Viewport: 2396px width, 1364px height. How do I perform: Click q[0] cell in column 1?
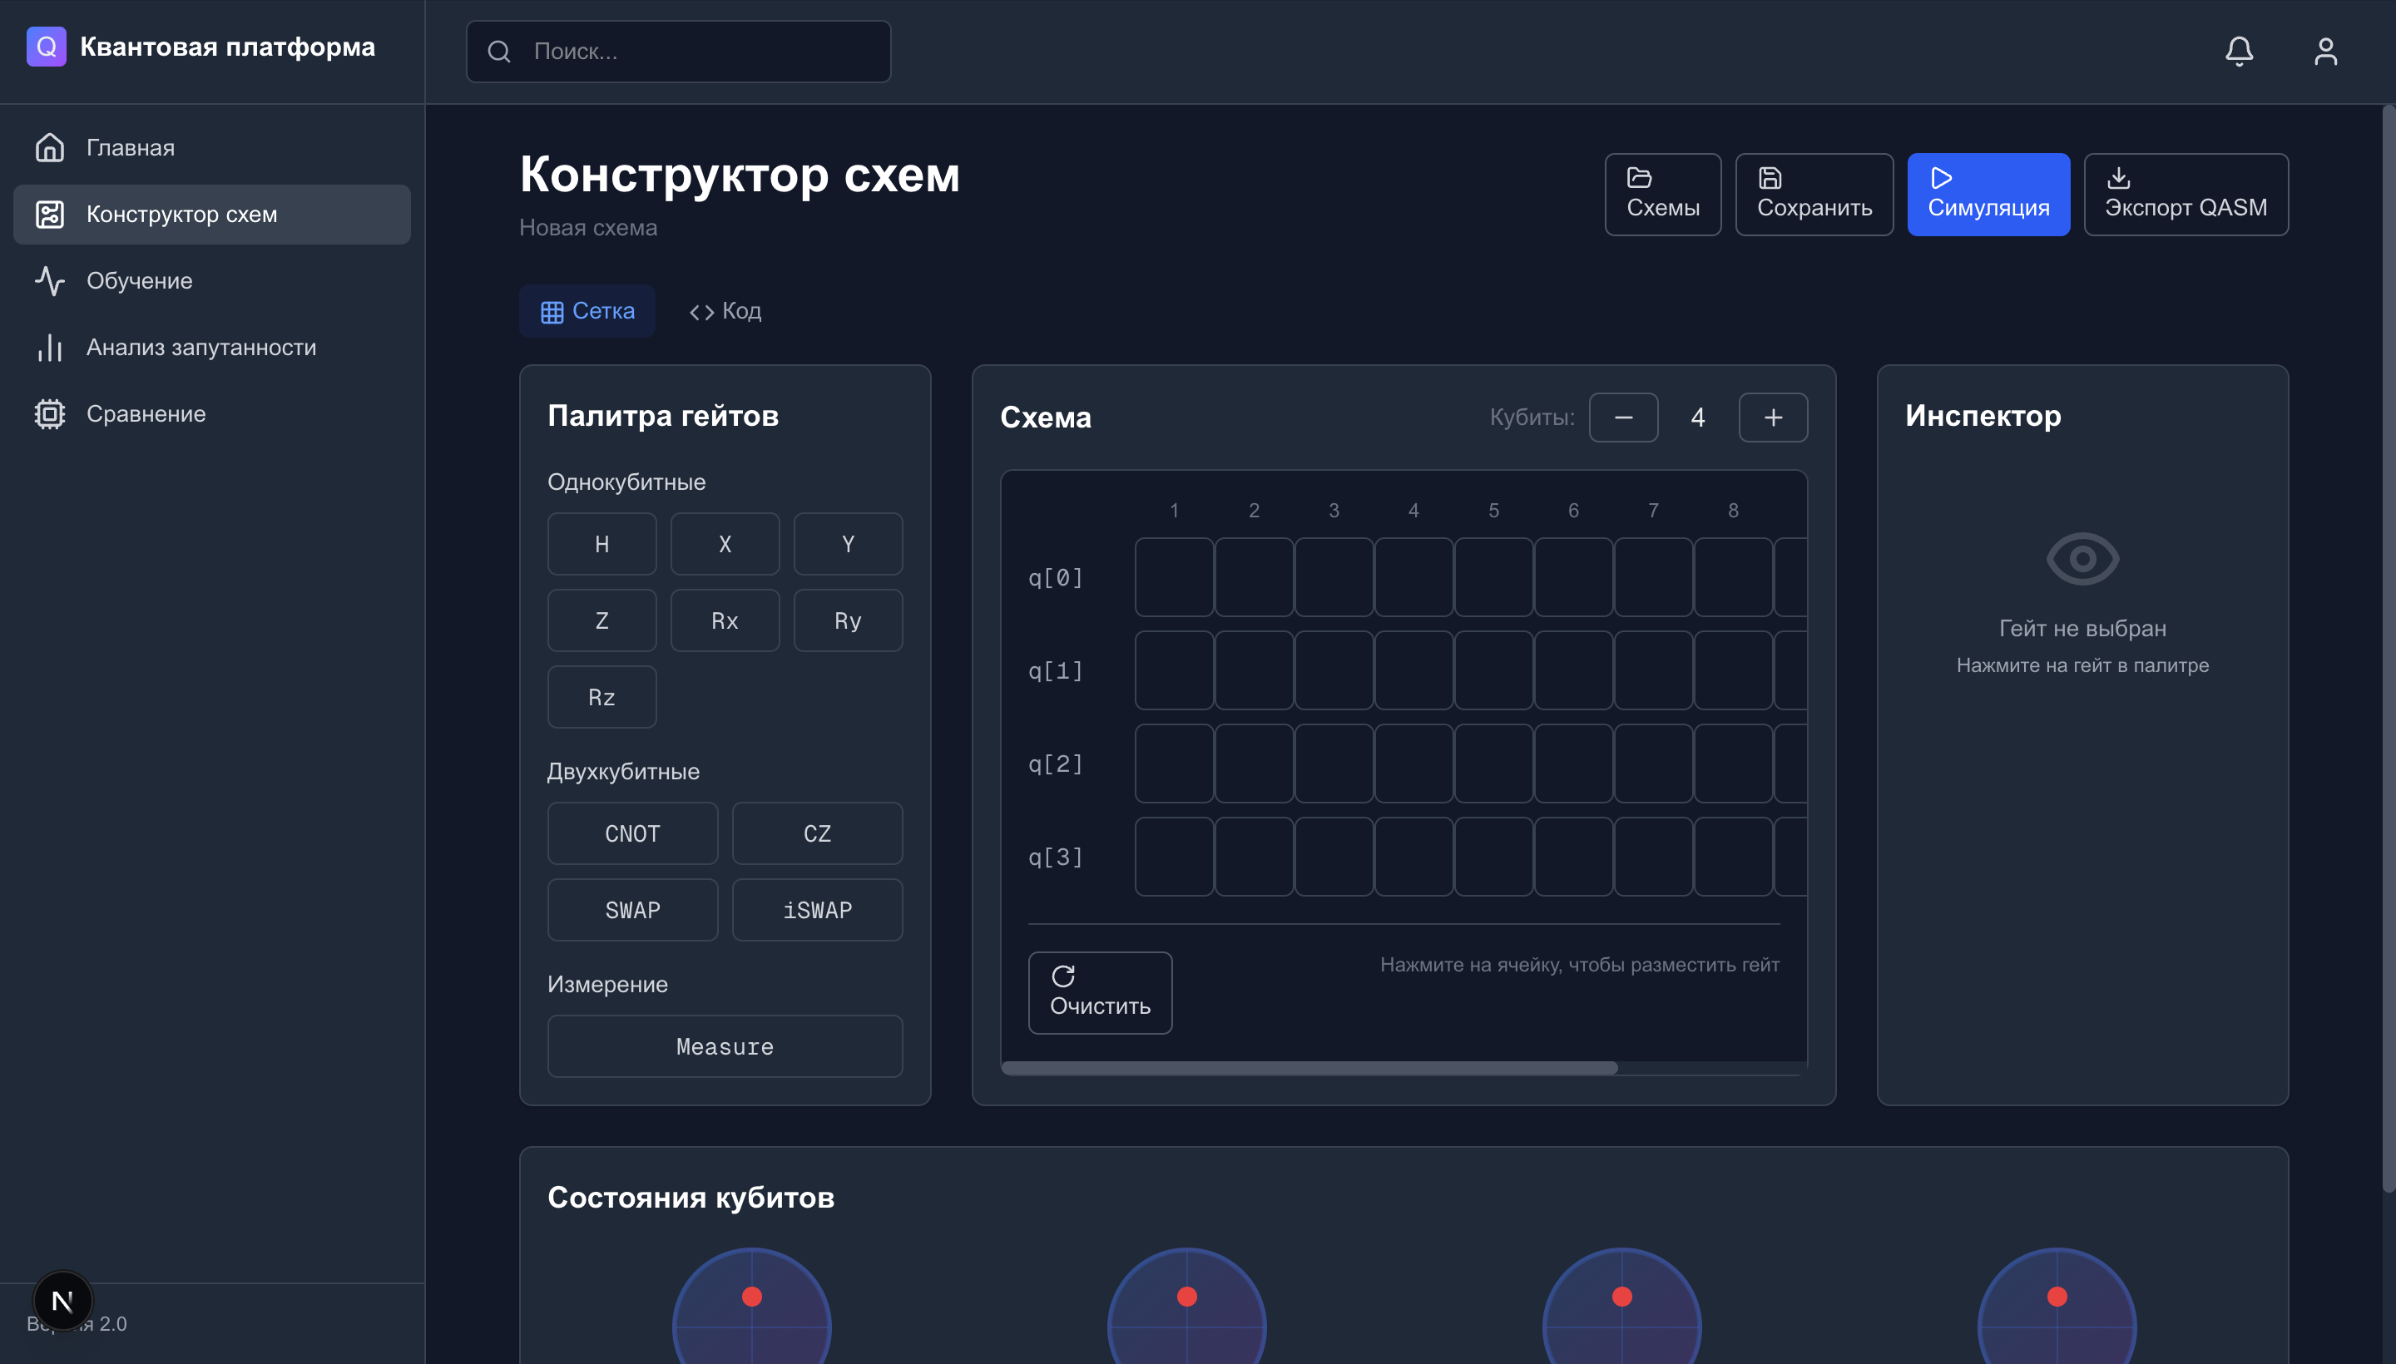pyautogui.click(x=1174, y=577)
